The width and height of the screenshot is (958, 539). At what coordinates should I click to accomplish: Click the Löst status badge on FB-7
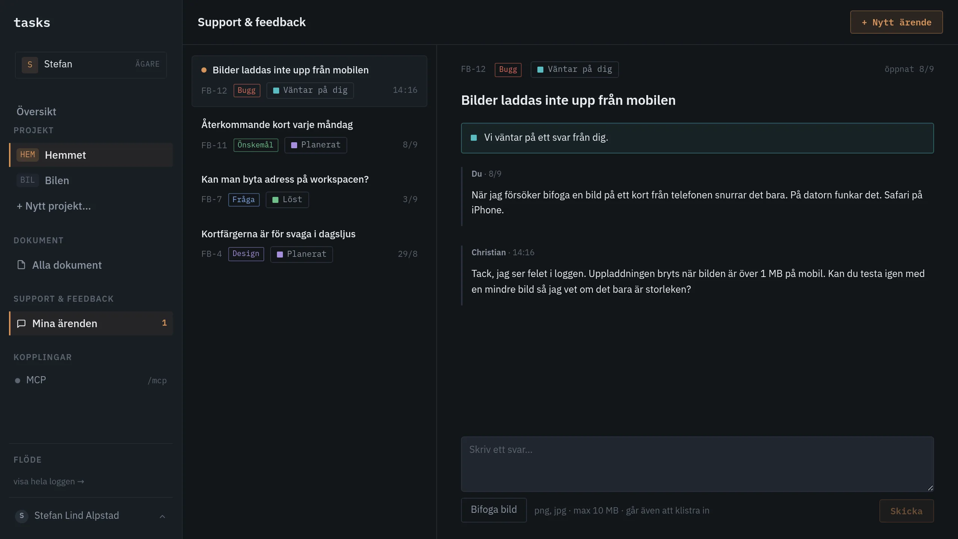click(x=287, y=200)
